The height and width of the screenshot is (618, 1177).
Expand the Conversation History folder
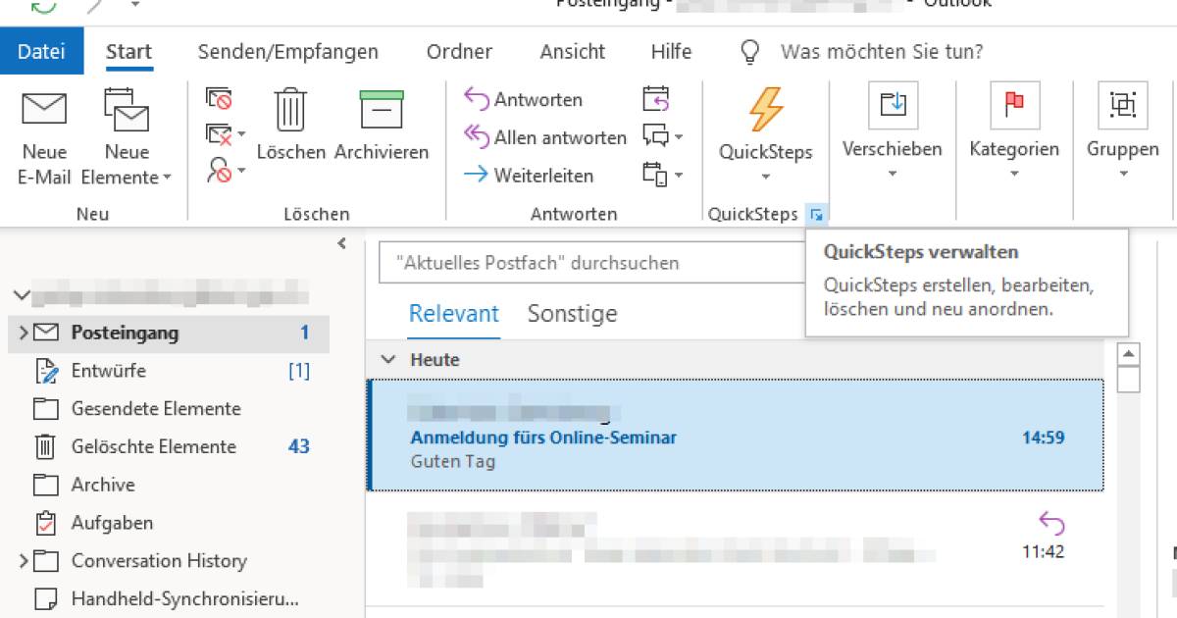coord(24,561)
